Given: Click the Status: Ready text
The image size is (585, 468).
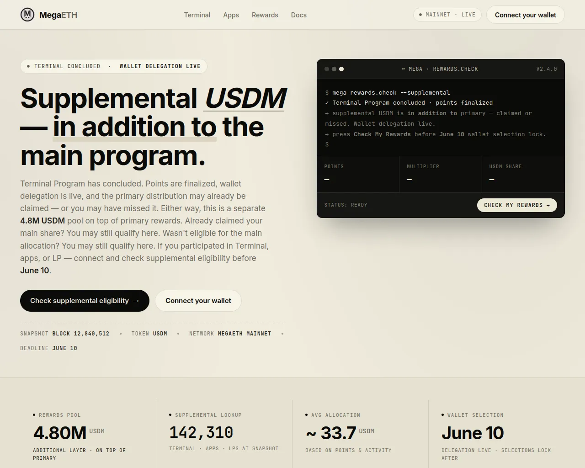Looking at the screenshot, I should (x=346, y=205).
